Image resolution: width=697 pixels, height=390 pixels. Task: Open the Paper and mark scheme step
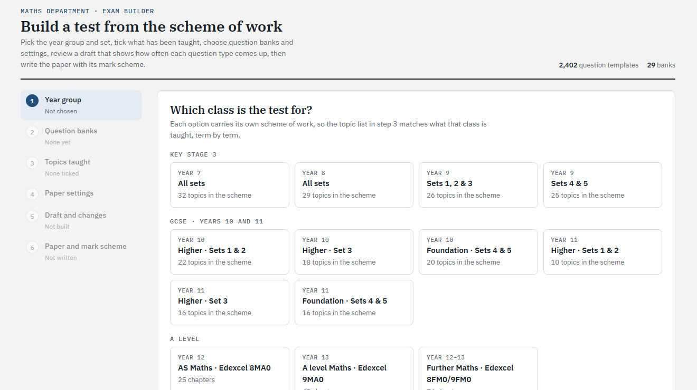[x=81, y=251]
